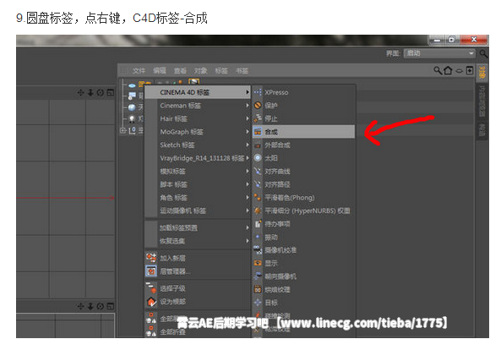Expand the 脚本 标签 script tags submenu

click(x=198, y=184)
